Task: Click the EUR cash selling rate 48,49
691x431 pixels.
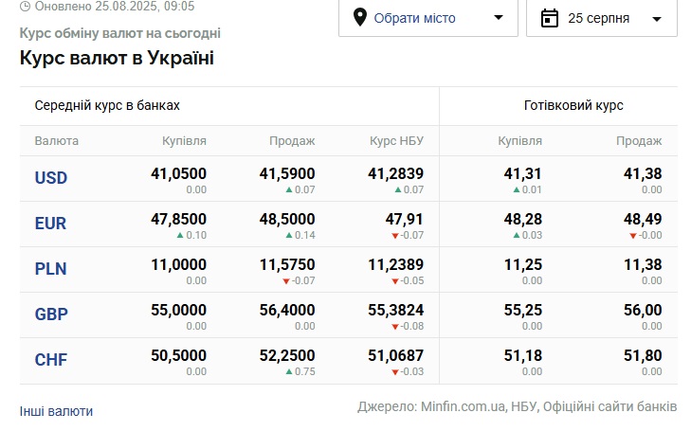Action: [x=643, y=219]
